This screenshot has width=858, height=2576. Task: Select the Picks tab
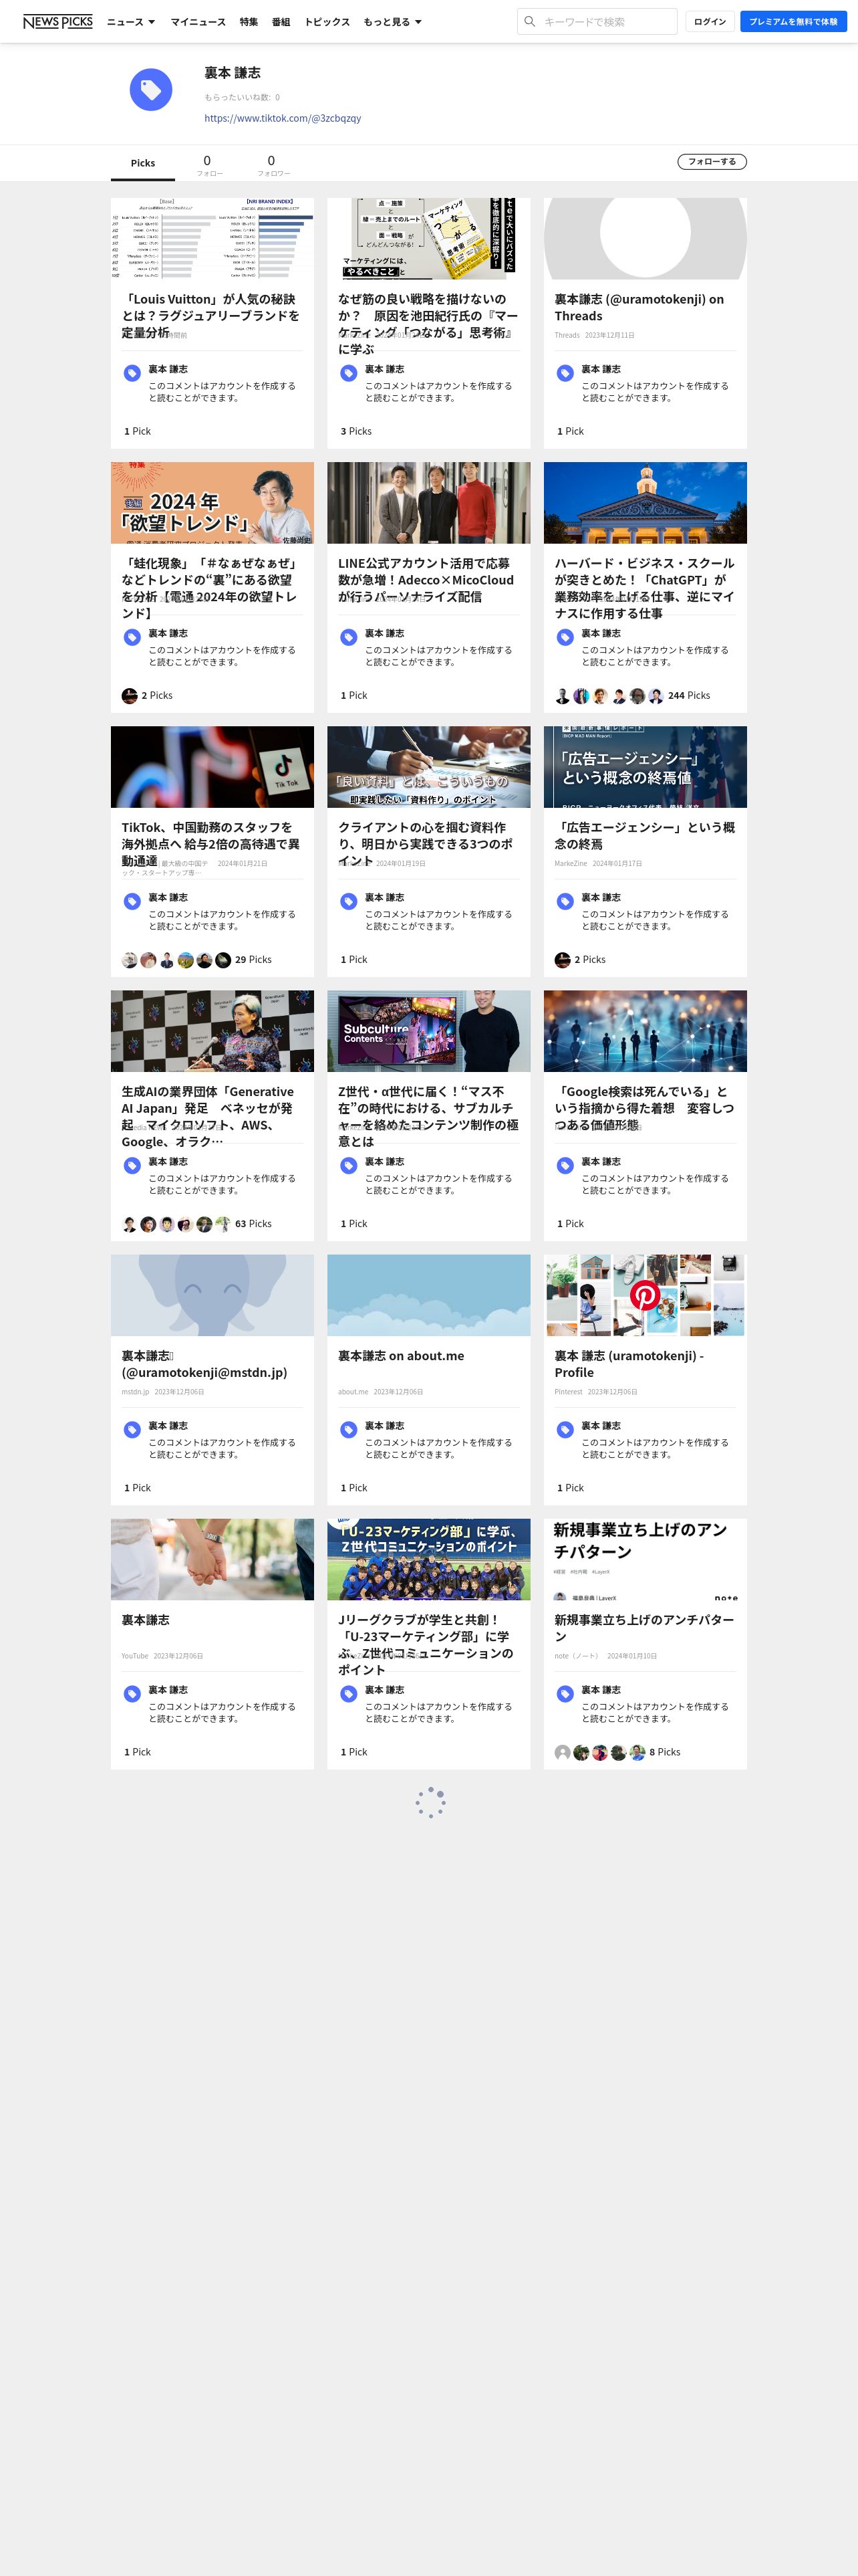click(143, 163)
